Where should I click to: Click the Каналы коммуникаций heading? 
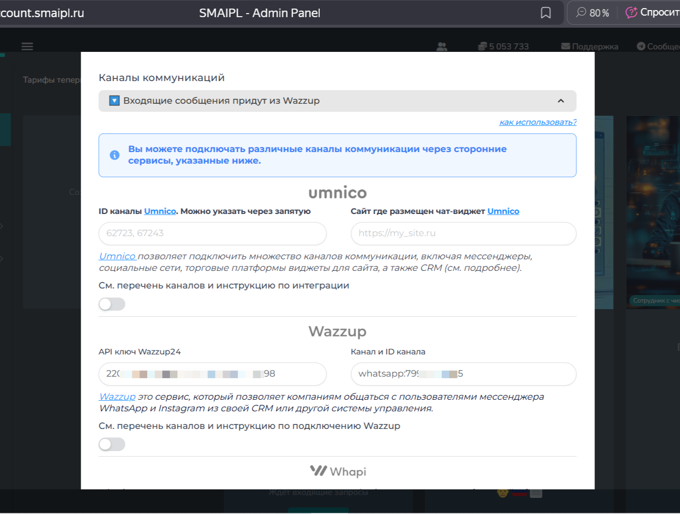[162, 78]
